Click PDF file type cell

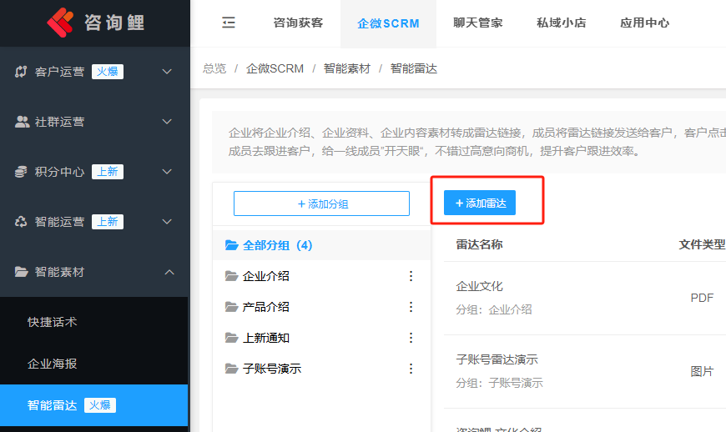(702, 298)
